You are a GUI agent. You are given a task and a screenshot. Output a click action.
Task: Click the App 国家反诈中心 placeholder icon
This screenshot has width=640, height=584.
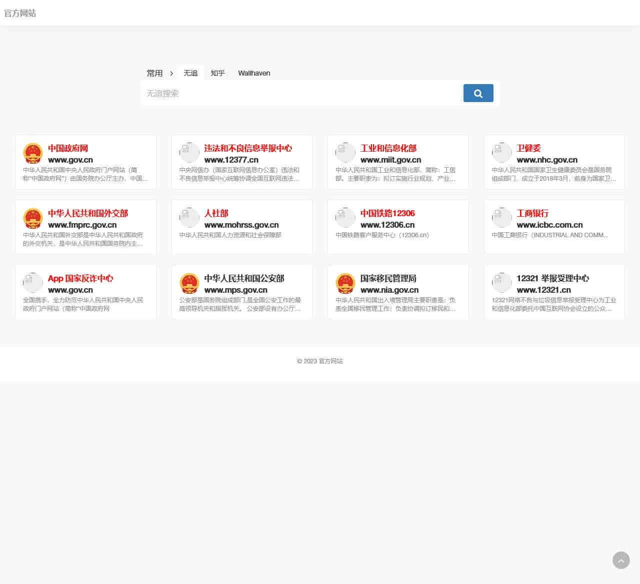point(33,283)
